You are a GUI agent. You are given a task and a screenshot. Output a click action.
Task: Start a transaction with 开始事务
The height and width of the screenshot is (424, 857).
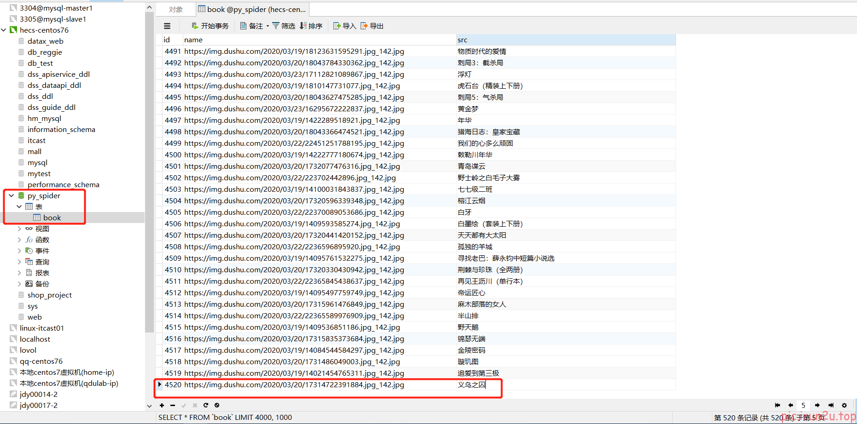click(x=210, y=26)
